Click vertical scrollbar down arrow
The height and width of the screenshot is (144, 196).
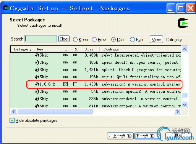click(185, 105)
